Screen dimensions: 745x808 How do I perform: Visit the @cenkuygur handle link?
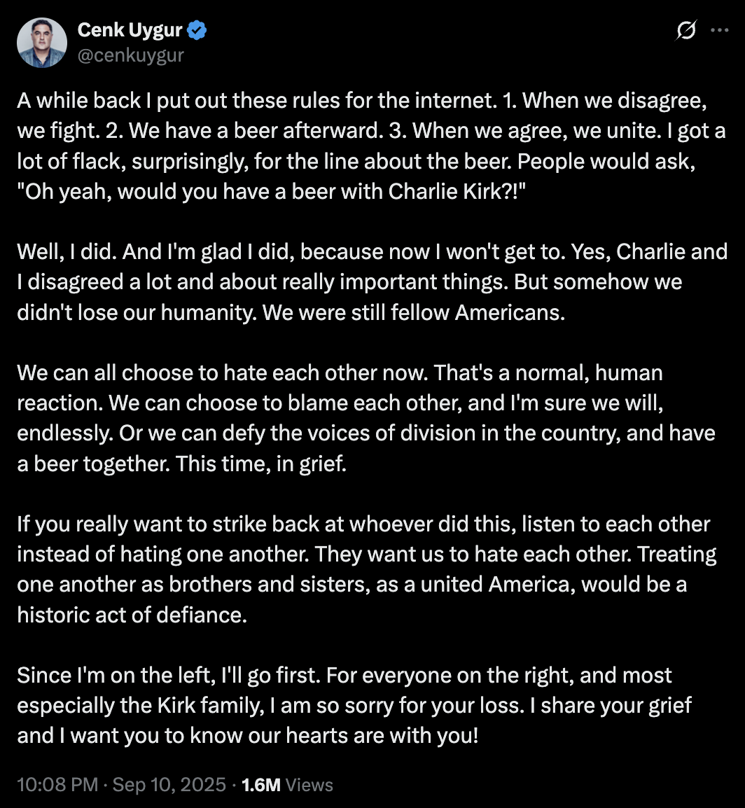coord(130,55)
